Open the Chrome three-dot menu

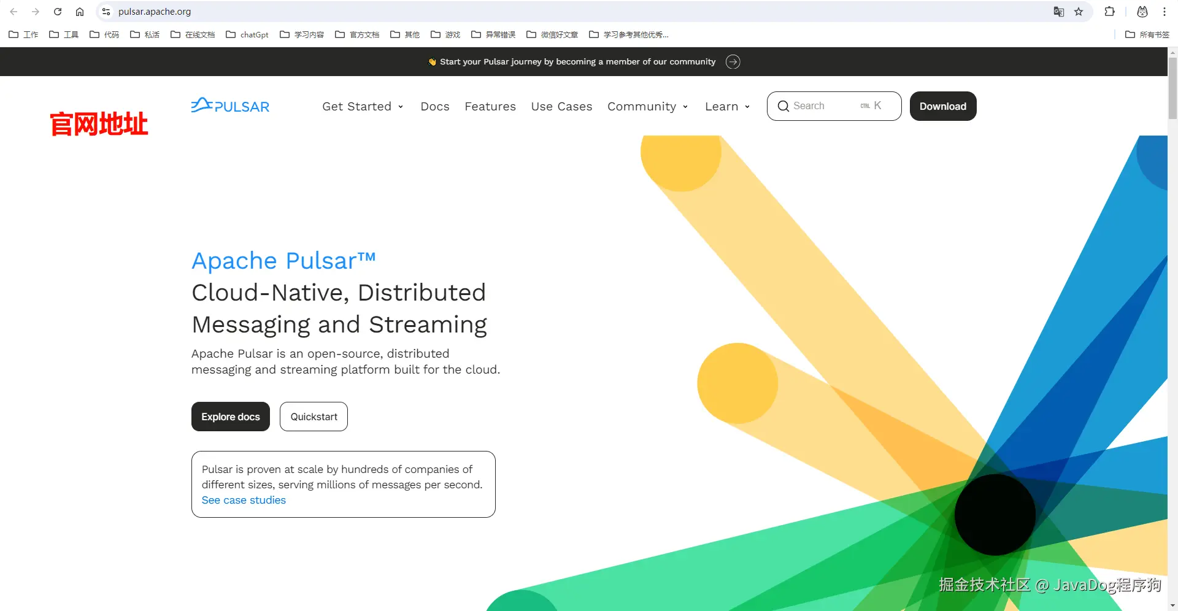(1165, 12)
